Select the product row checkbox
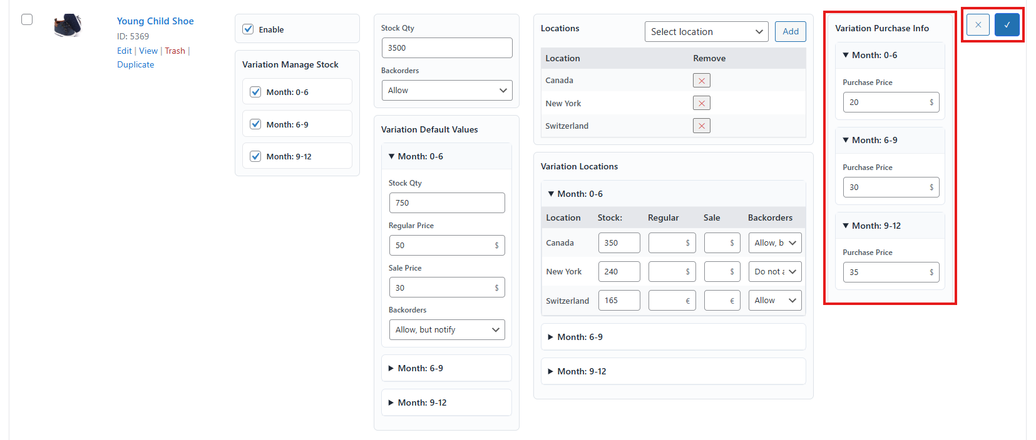This screenshot has width=1036, height=440. [27, 19]
